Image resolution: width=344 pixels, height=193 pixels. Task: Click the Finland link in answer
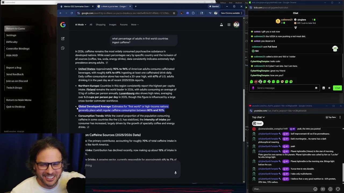[91, 90]
